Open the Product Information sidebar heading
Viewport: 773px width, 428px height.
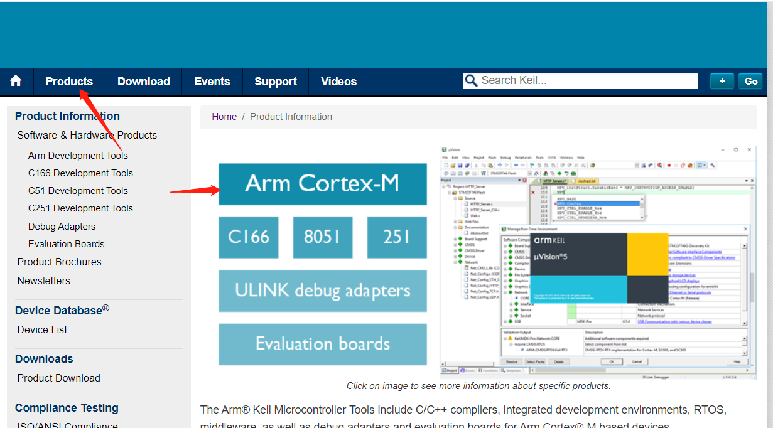pyautogui.click(x=67, y=116)
